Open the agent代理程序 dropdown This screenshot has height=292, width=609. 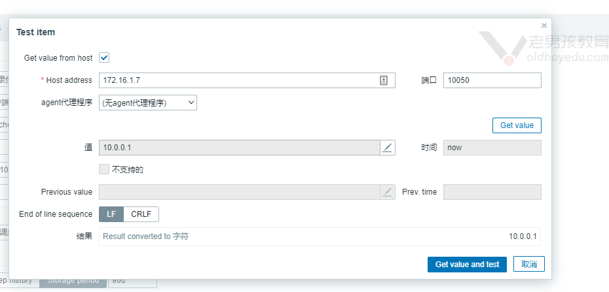point(148,103)
